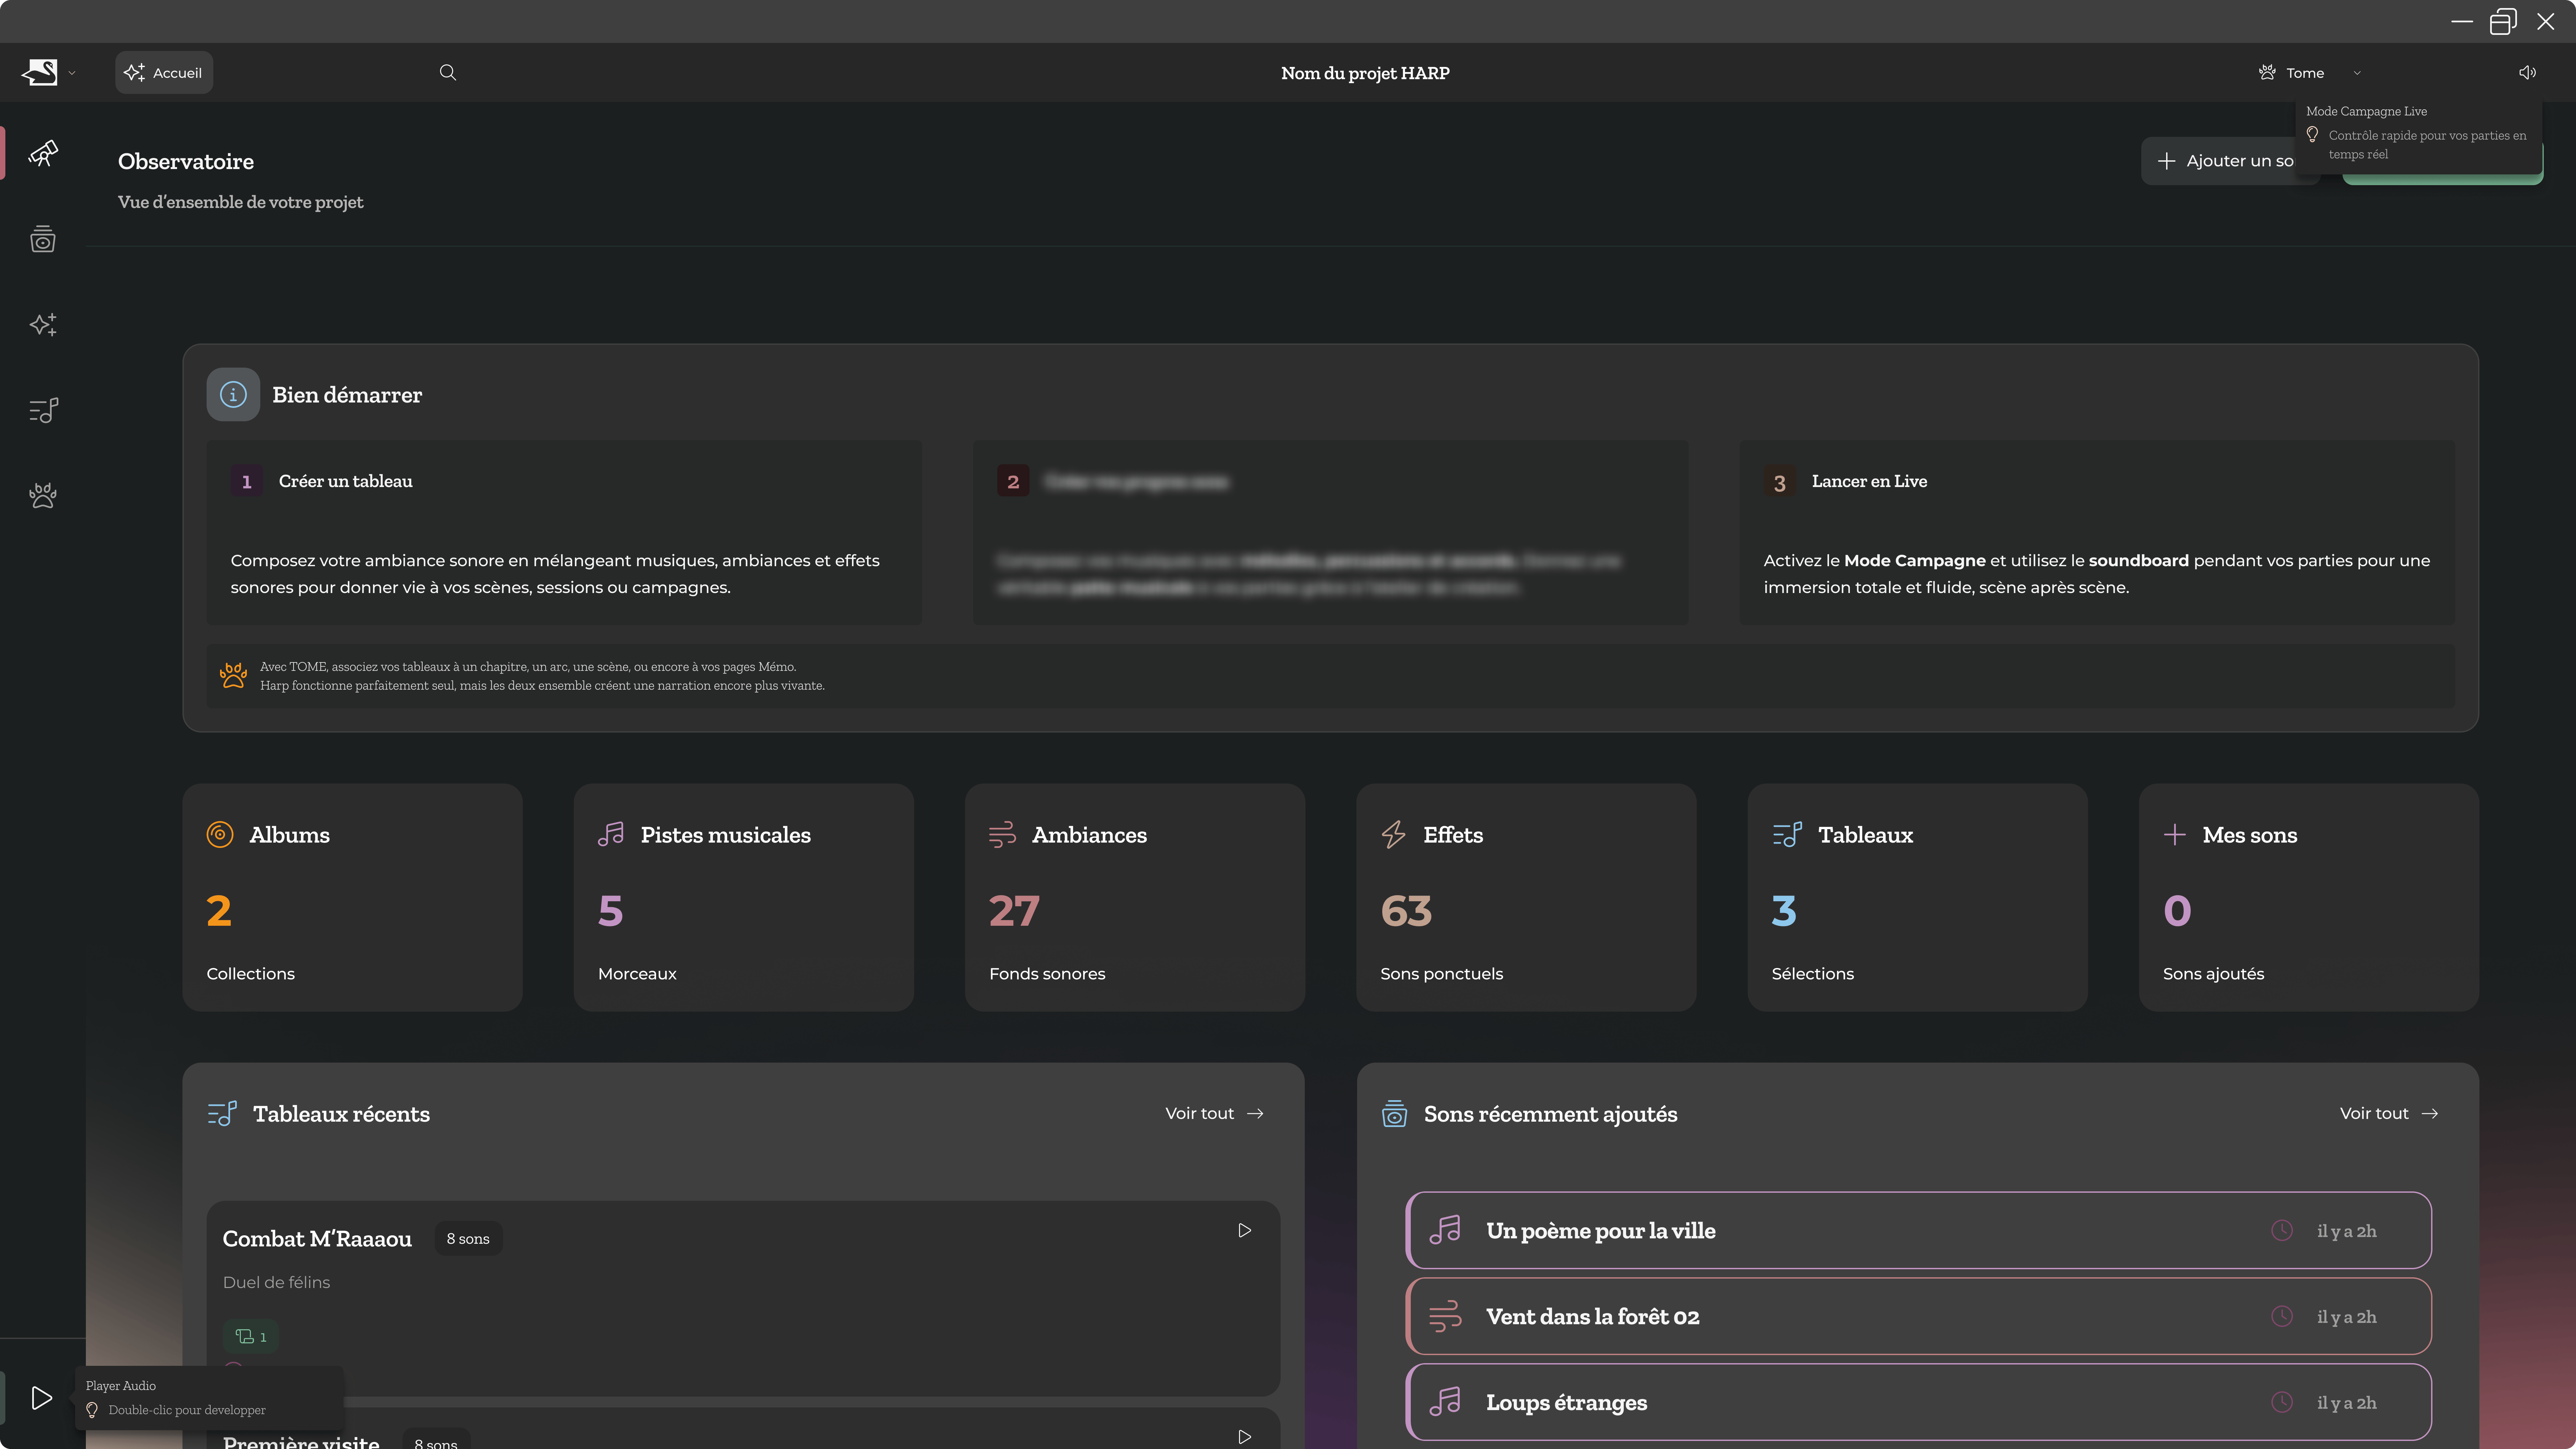Image resolution: width=2576 pixels, height=1449 pixels.
Task: Open the sound library sidebar icon
Action: click(43, 239)
